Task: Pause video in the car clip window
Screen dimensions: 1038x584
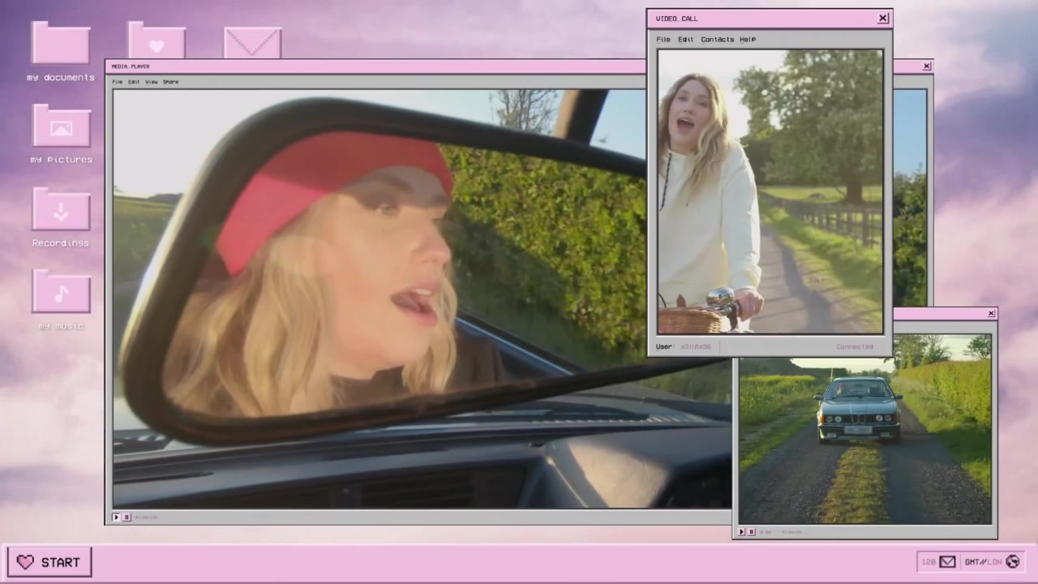Action: tap(752, 532)
